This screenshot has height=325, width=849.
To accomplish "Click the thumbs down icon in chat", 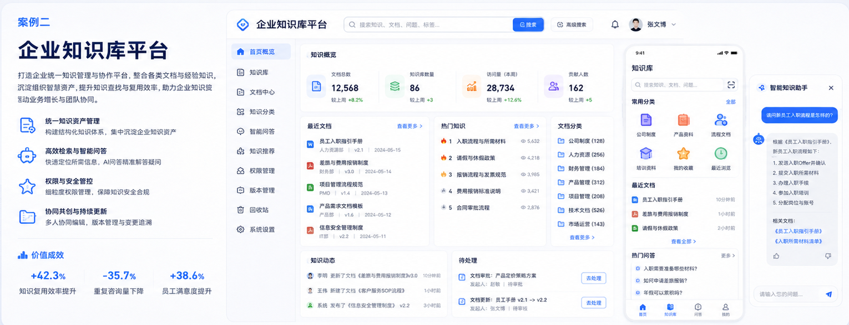I will tap(828, 256).
